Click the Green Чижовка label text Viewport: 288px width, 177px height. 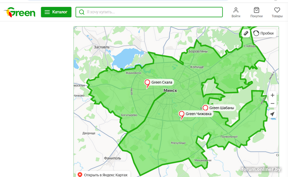198,114
